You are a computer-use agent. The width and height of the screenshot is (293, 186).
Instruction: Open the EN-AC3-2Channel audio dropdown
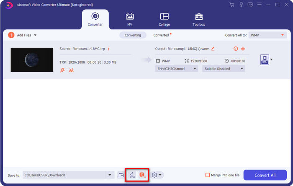point(177,69)
